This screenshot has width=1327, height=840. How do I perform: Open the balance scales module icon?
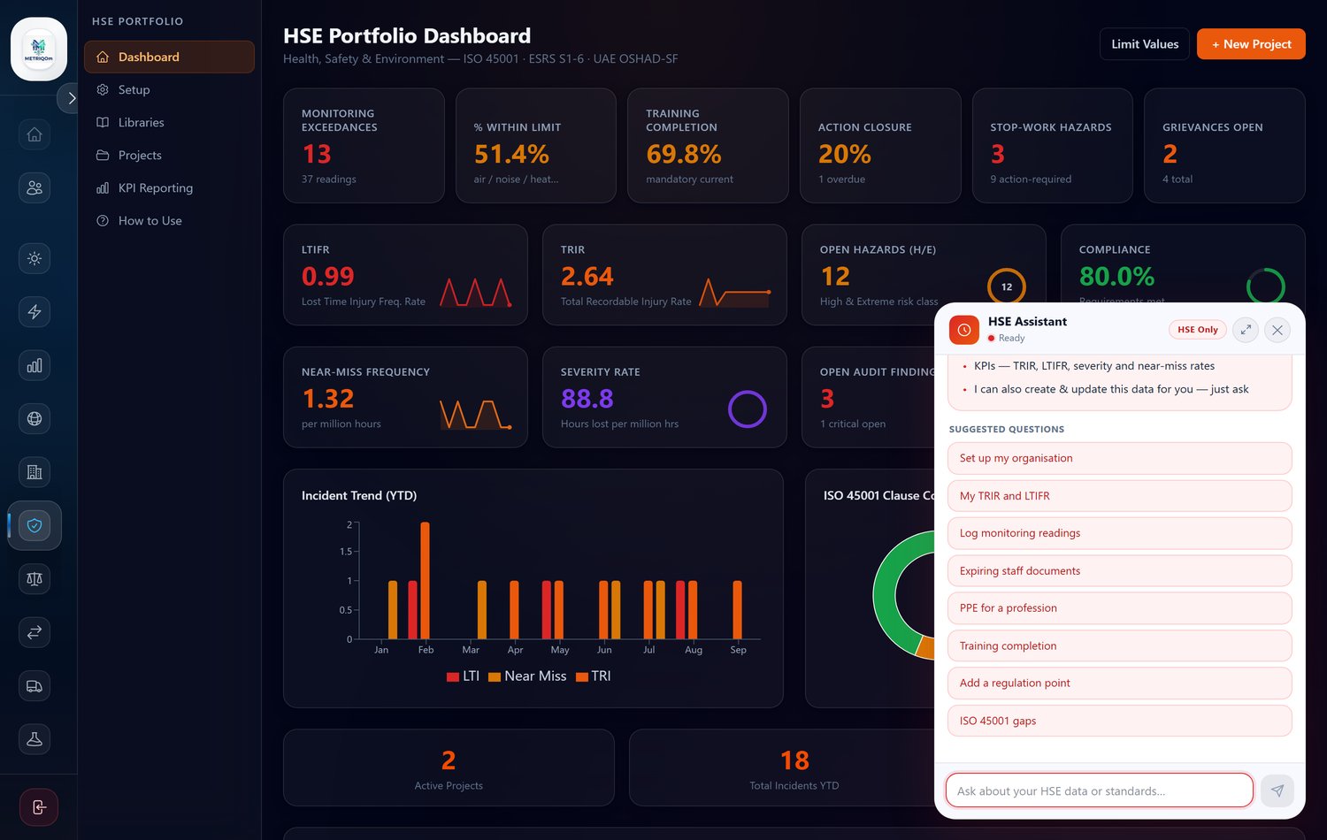tap(35, 578)
